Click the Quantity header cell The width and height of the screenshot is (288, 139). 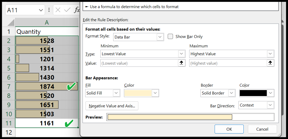(x=47, y=31)
